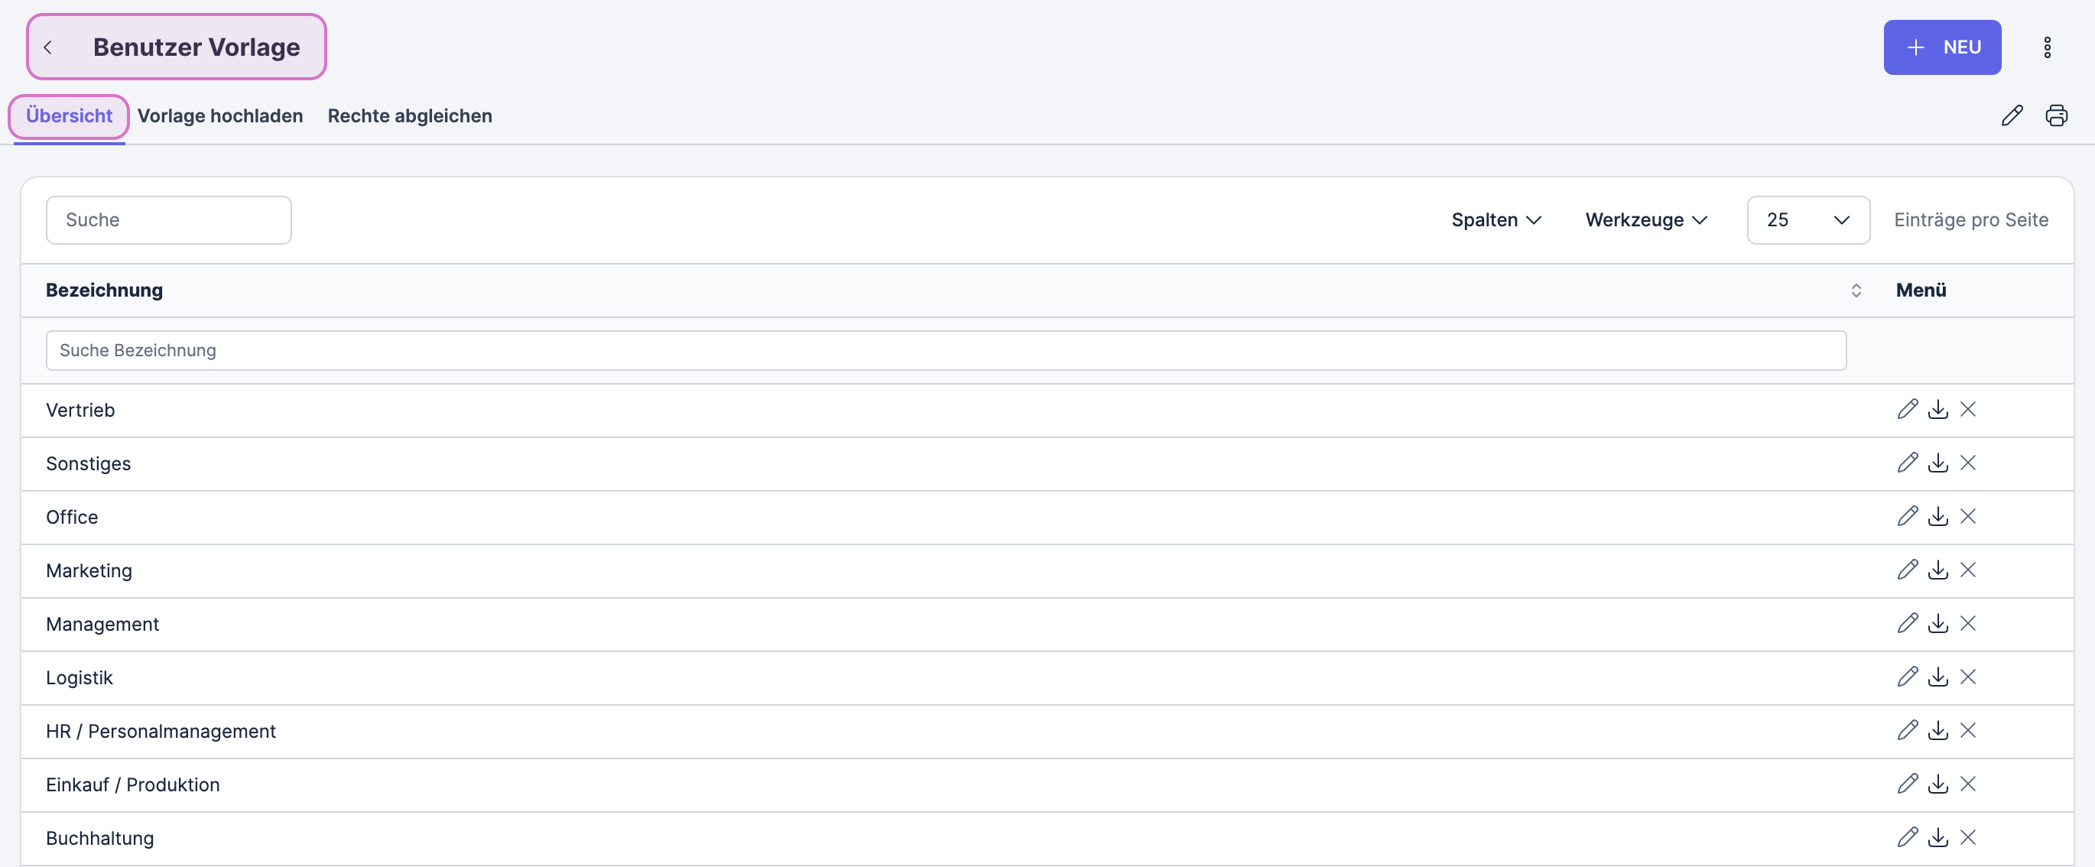The image size is (2095, 867).
Task: Open the Rechte abgleichen tab
Action: (x=409, y=115)
